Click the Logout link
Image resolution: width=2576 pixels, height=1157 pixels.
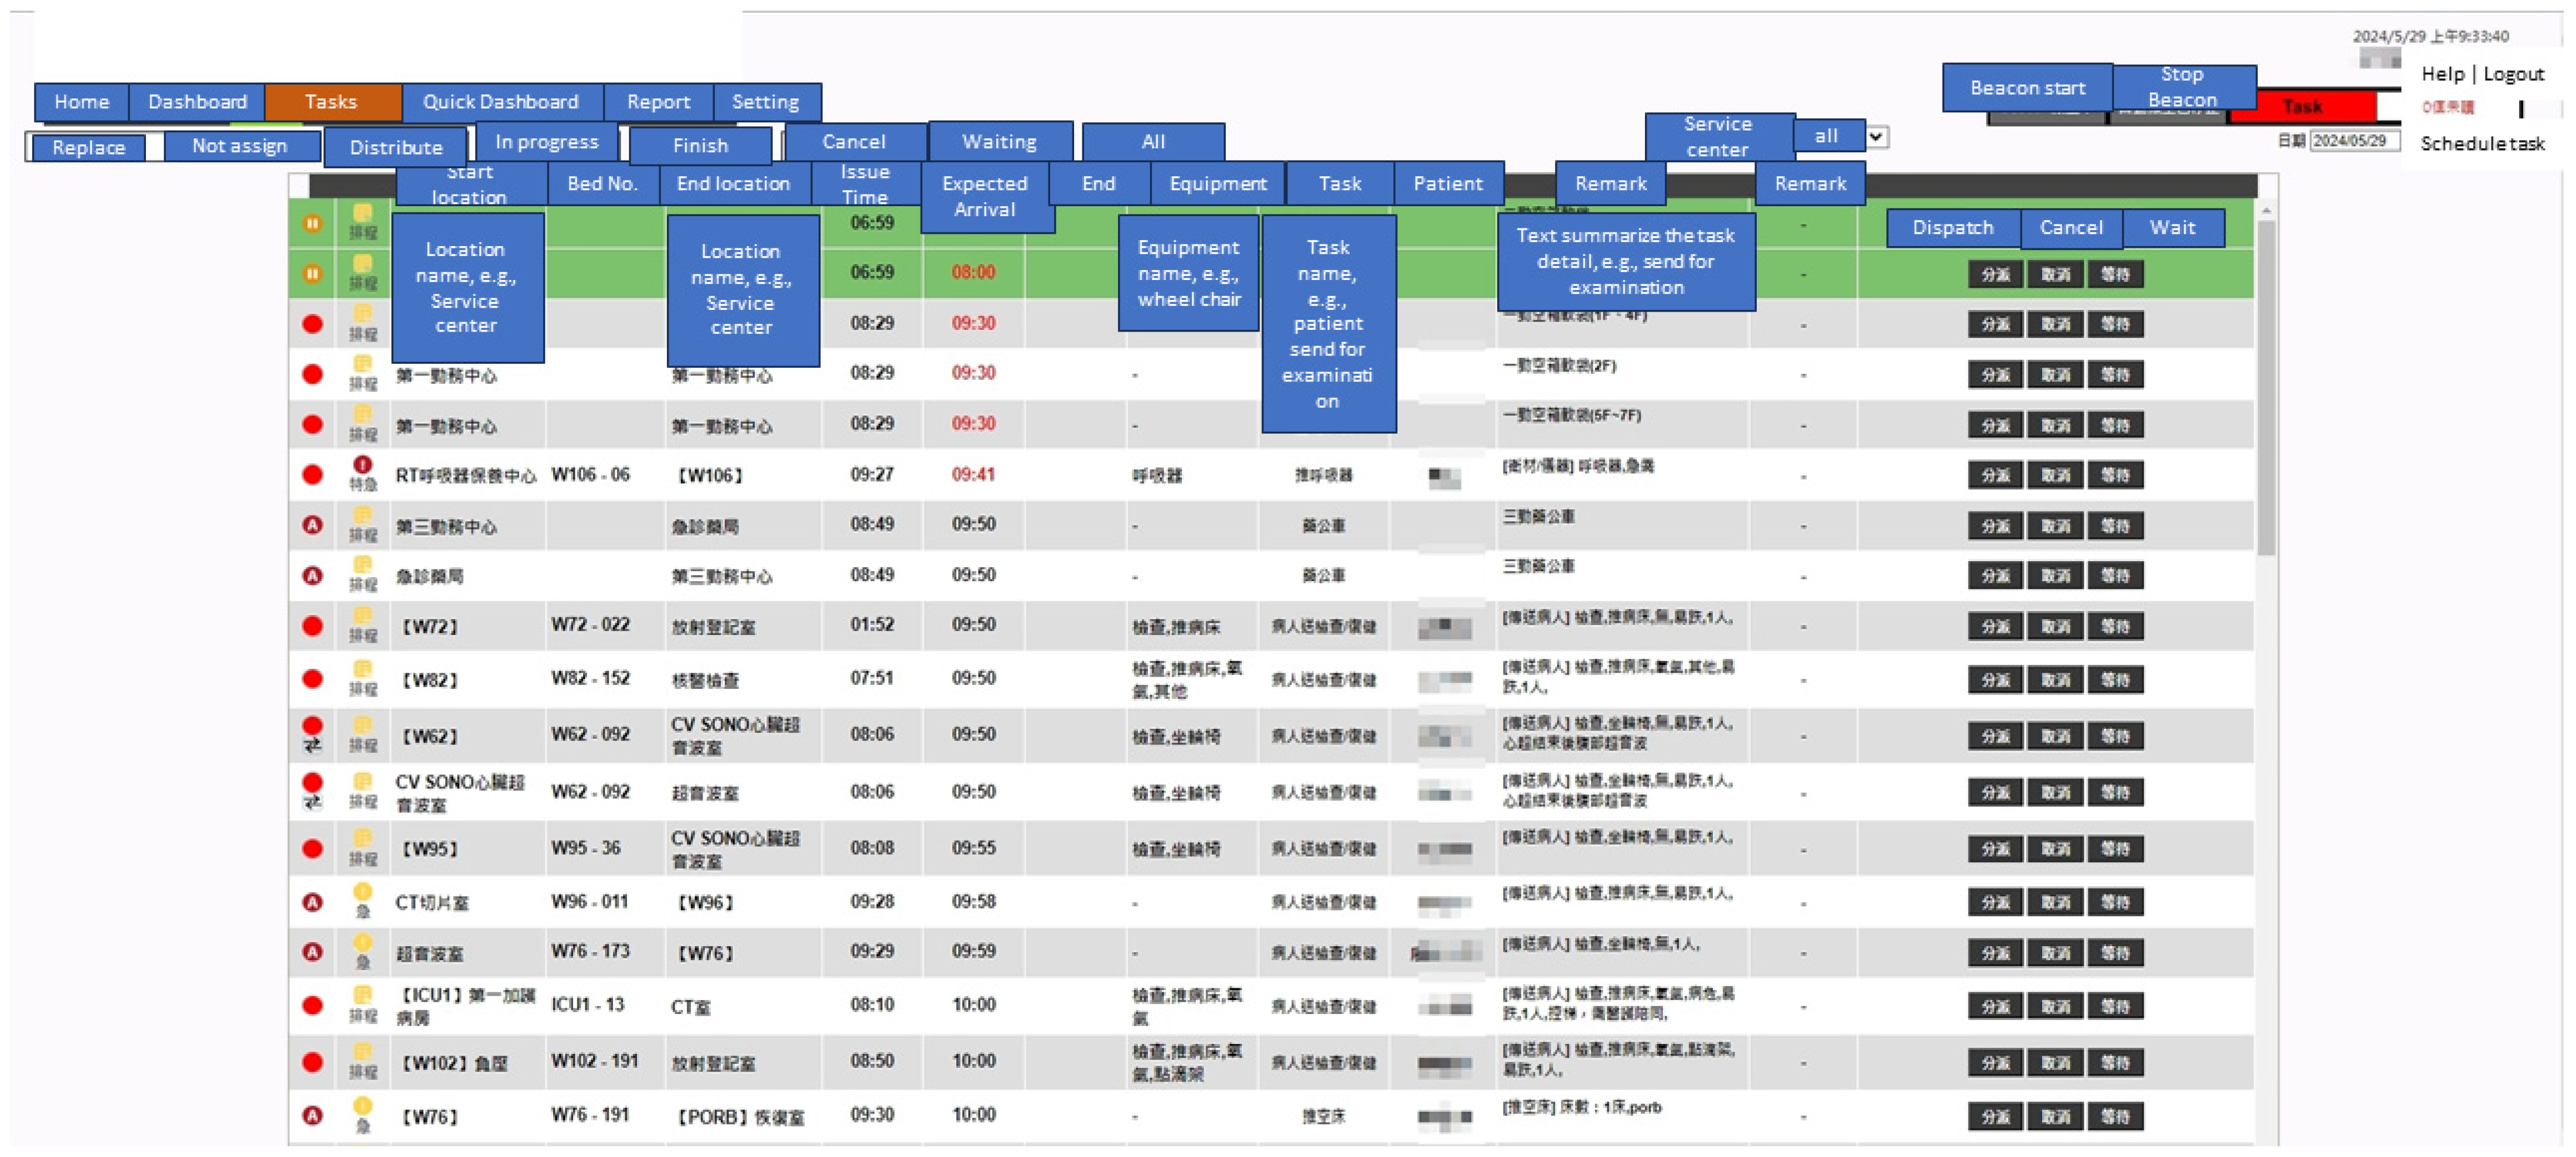tap(2514, 74)
